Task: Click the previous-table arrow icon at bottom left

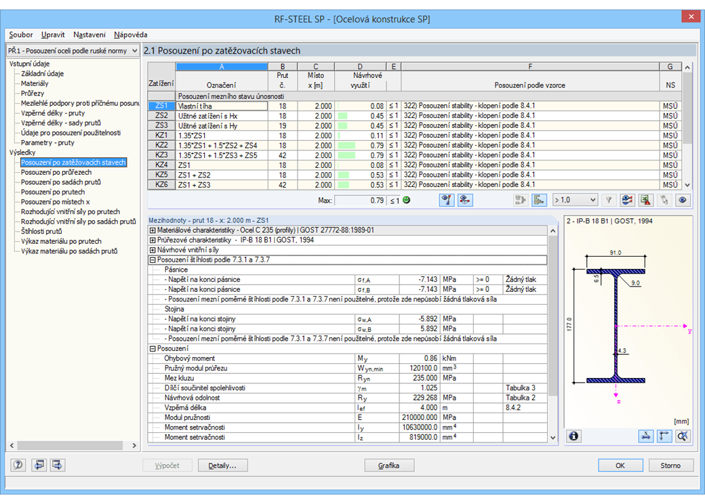Action: (39, 465)
